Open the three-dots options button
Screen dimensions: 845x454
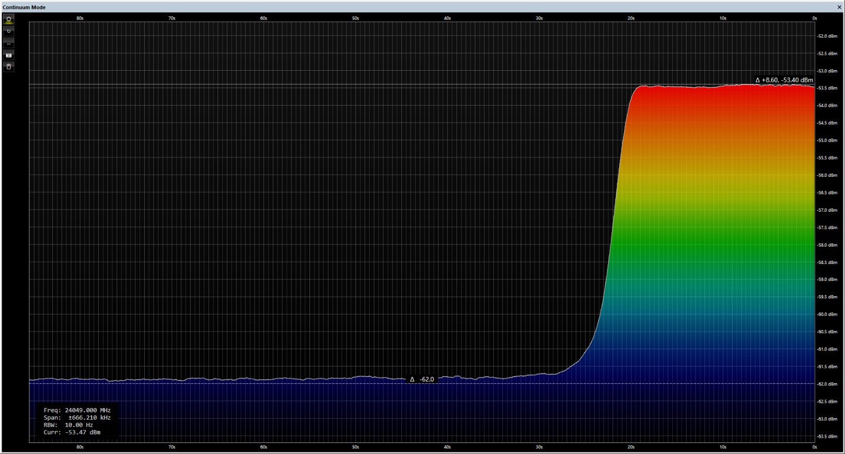(8, 43)
